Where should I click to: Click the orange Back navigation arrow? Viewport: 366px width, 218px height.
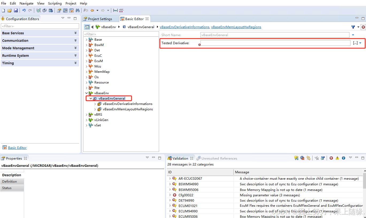click(92, 10)
